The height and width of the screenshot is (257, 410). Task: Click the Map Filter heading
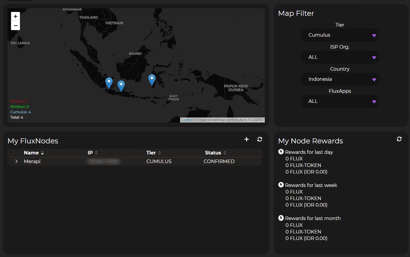296,13
